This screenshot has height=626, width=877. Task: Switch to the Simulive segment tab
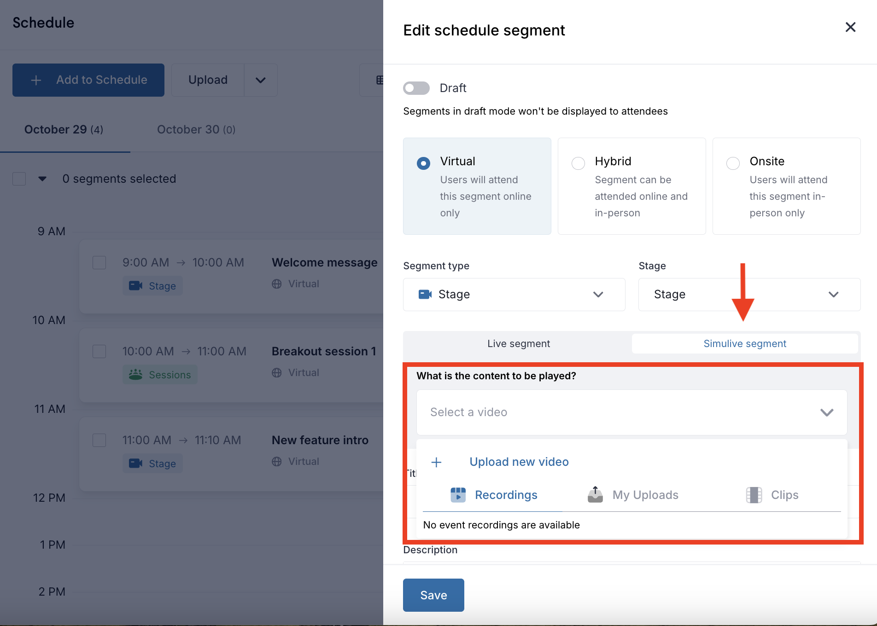click(745, 343)
